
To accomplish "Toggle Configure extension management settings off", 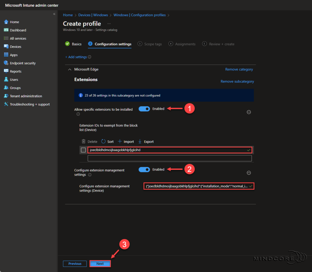I will pyautogui.click(x=144, y=169).
